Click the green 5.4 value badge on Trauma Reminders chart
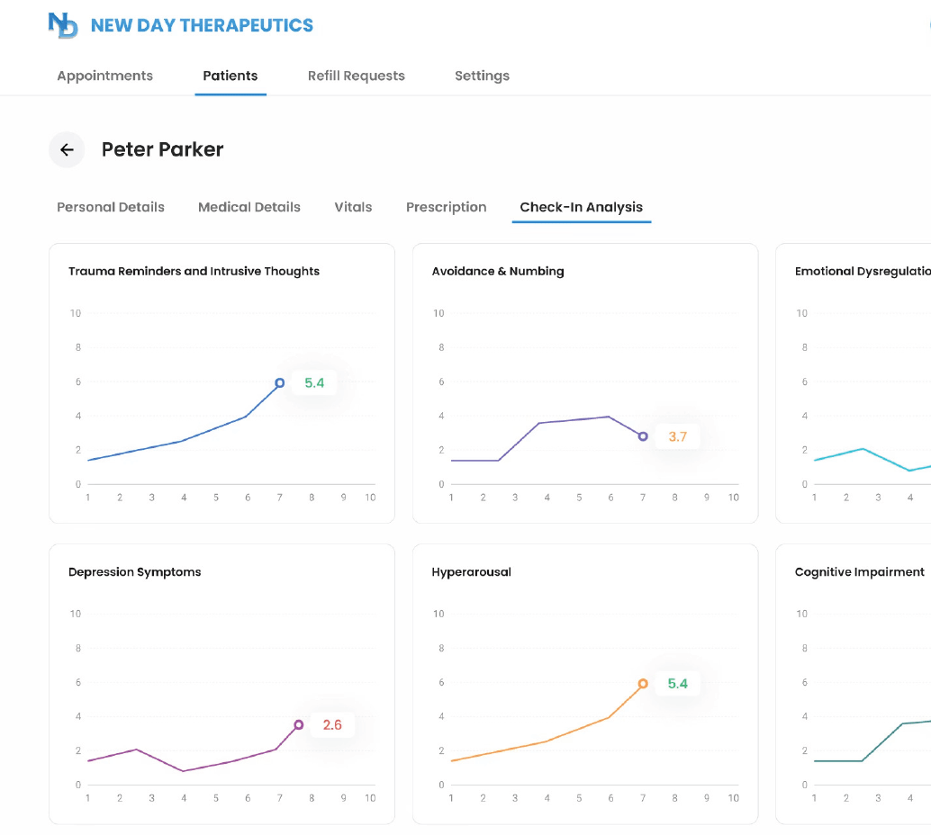The width and height of the screenshot is (931, 835). click(x=312, y=382)
